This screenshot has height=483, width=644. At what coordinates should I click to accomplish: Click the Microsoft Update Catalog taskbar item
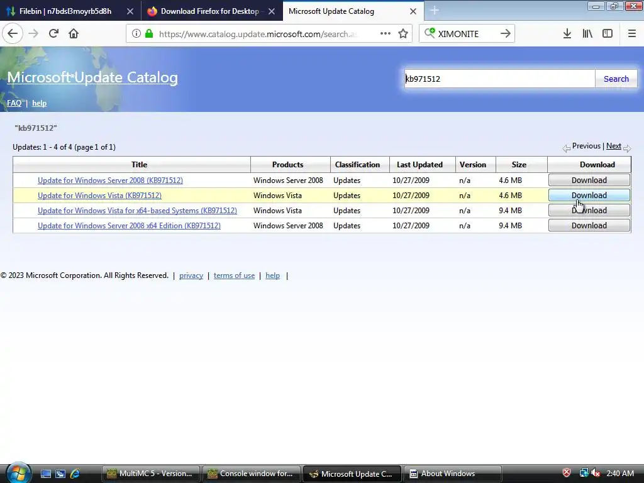(x=352, y=474)
